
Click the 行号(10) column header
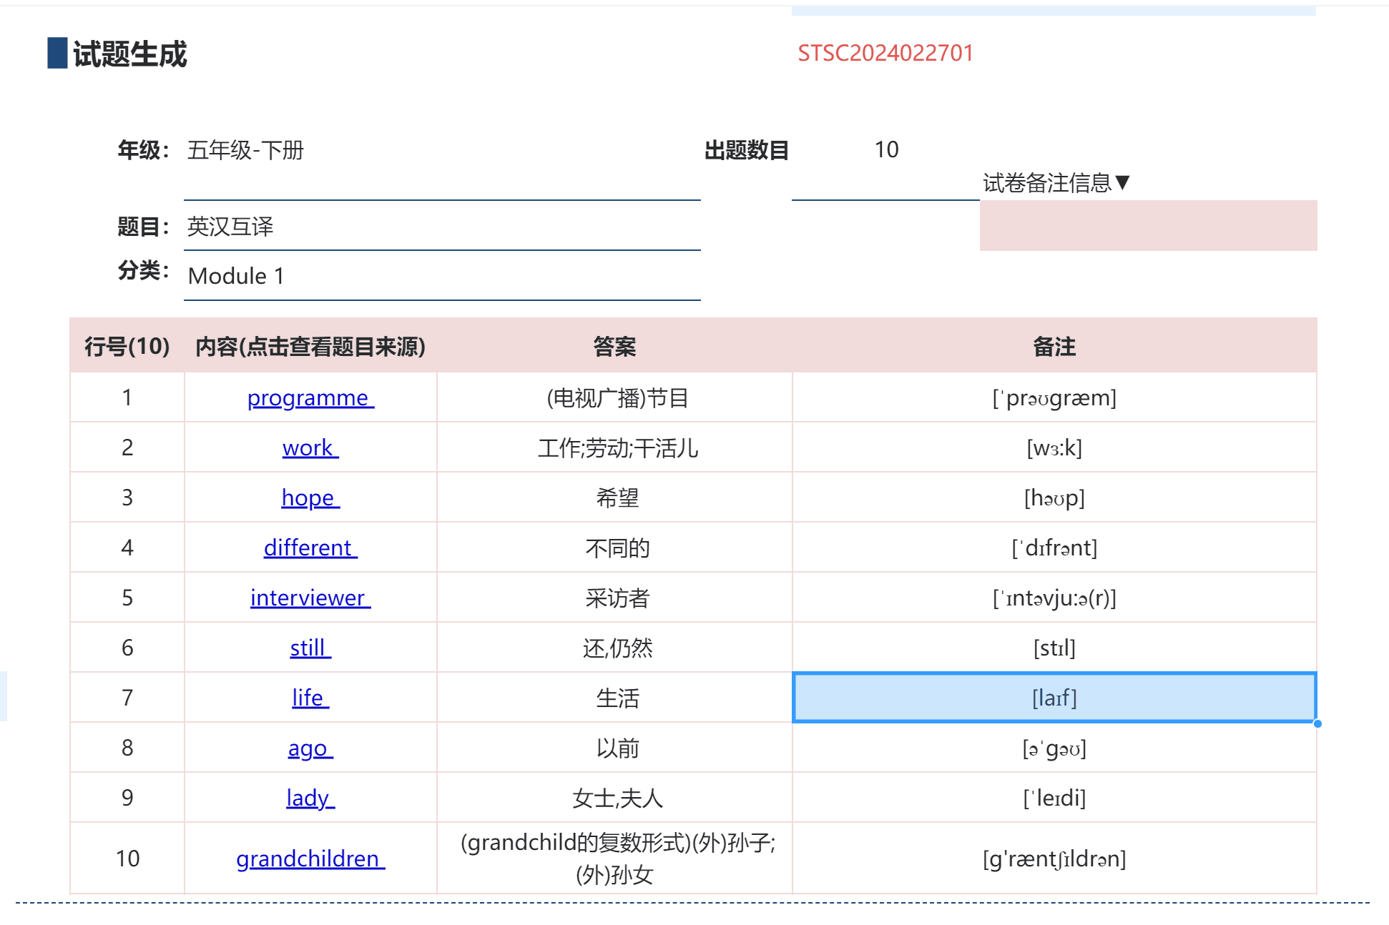coord(127,346)
